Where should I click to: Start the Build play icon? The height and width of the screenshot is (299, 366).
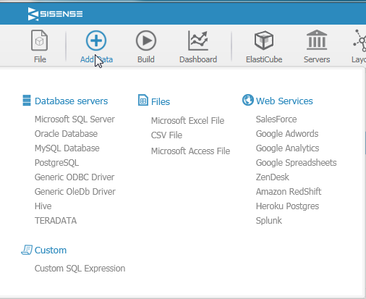coord(146,41)
